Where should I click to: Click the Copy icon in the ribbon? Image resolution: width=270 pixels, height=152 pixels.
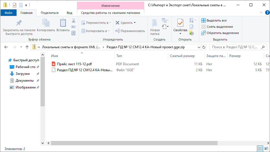[x=46, y=23]
